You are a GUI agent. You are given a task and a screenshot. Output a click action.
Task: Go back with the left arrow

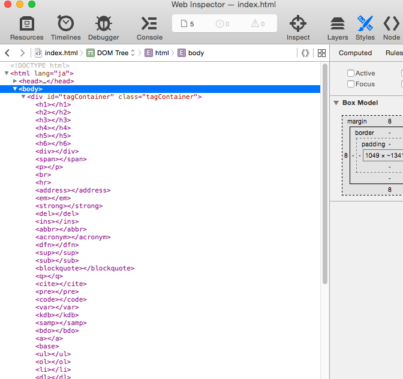tap(7, 53)
